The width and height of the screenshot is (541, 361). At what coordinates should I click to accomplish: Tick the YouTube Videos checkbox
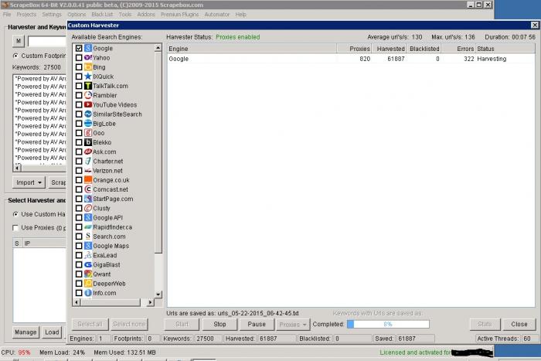[79, 104]
